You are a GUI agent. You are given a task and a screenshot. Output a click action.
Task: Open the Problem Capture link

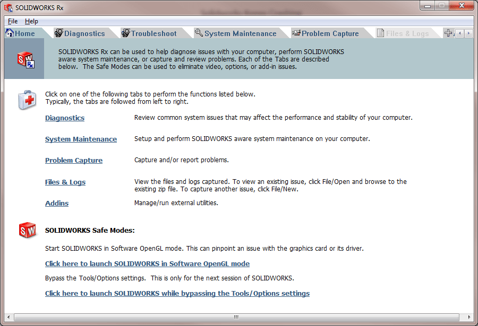(x=74, y=161)
